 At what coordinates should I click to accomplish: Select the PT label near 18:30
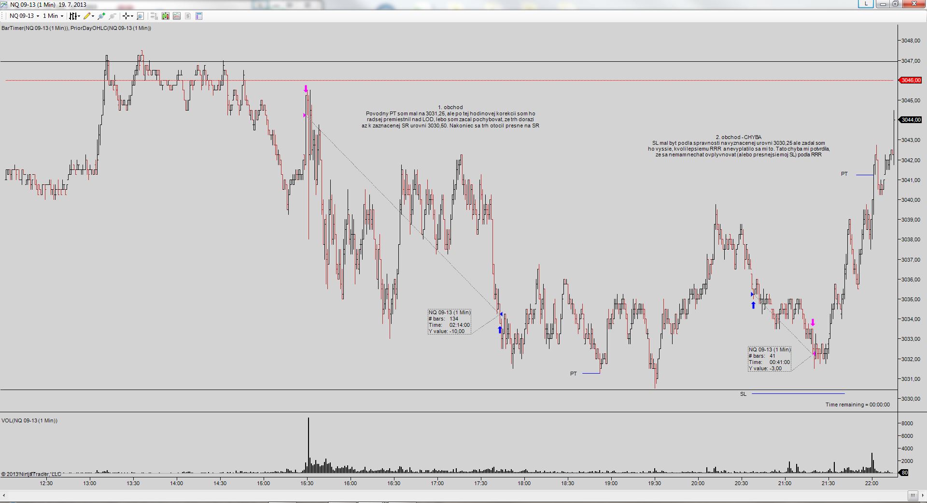point(574,374)
